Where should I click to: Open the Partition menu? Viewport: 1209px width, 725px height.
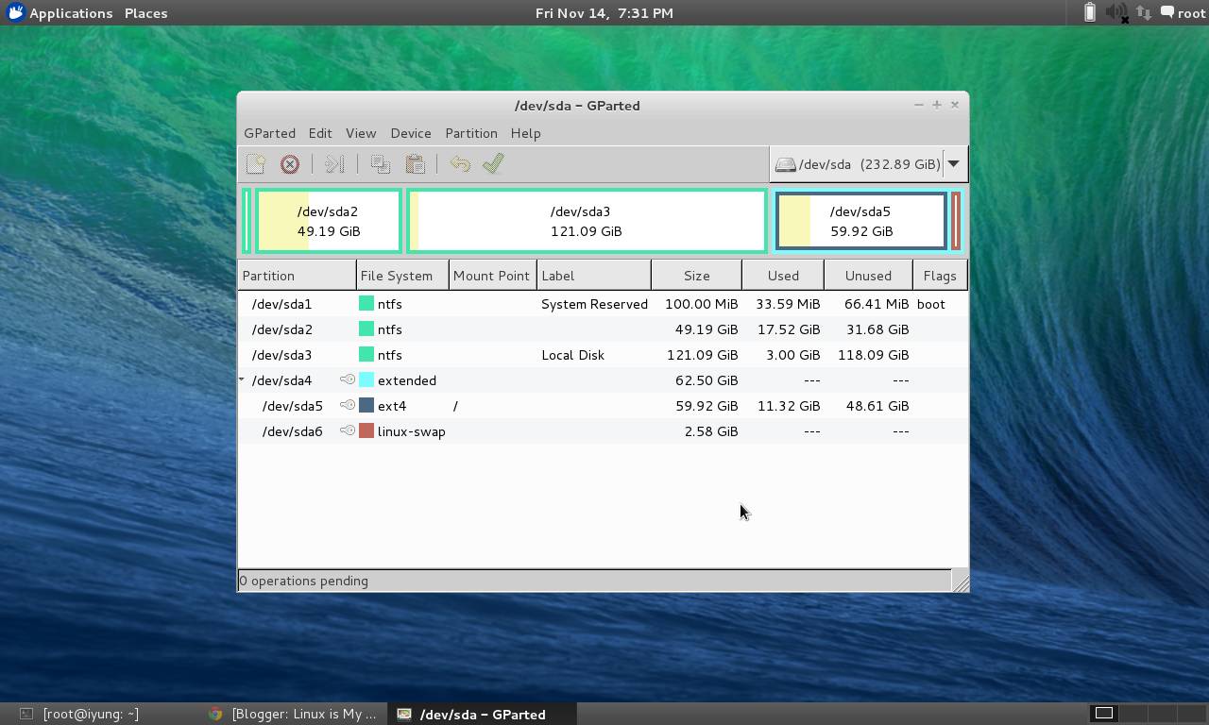point(471,133)
